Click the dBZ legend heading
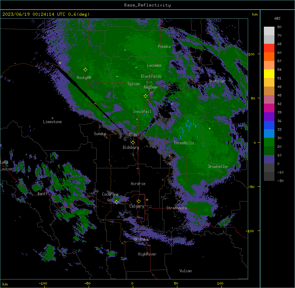The height and width of the screenshot is (288, 295). 277,18
